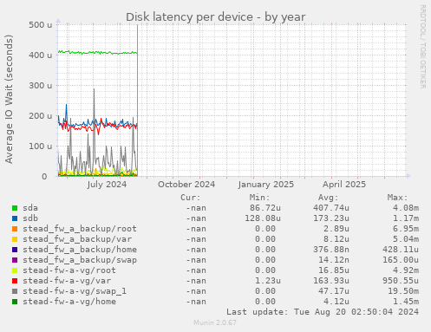This screenshot has width=431, height=332.
Task: Click the stead_fw_a_backup/var yellow swatch
Action: [15, 239]
